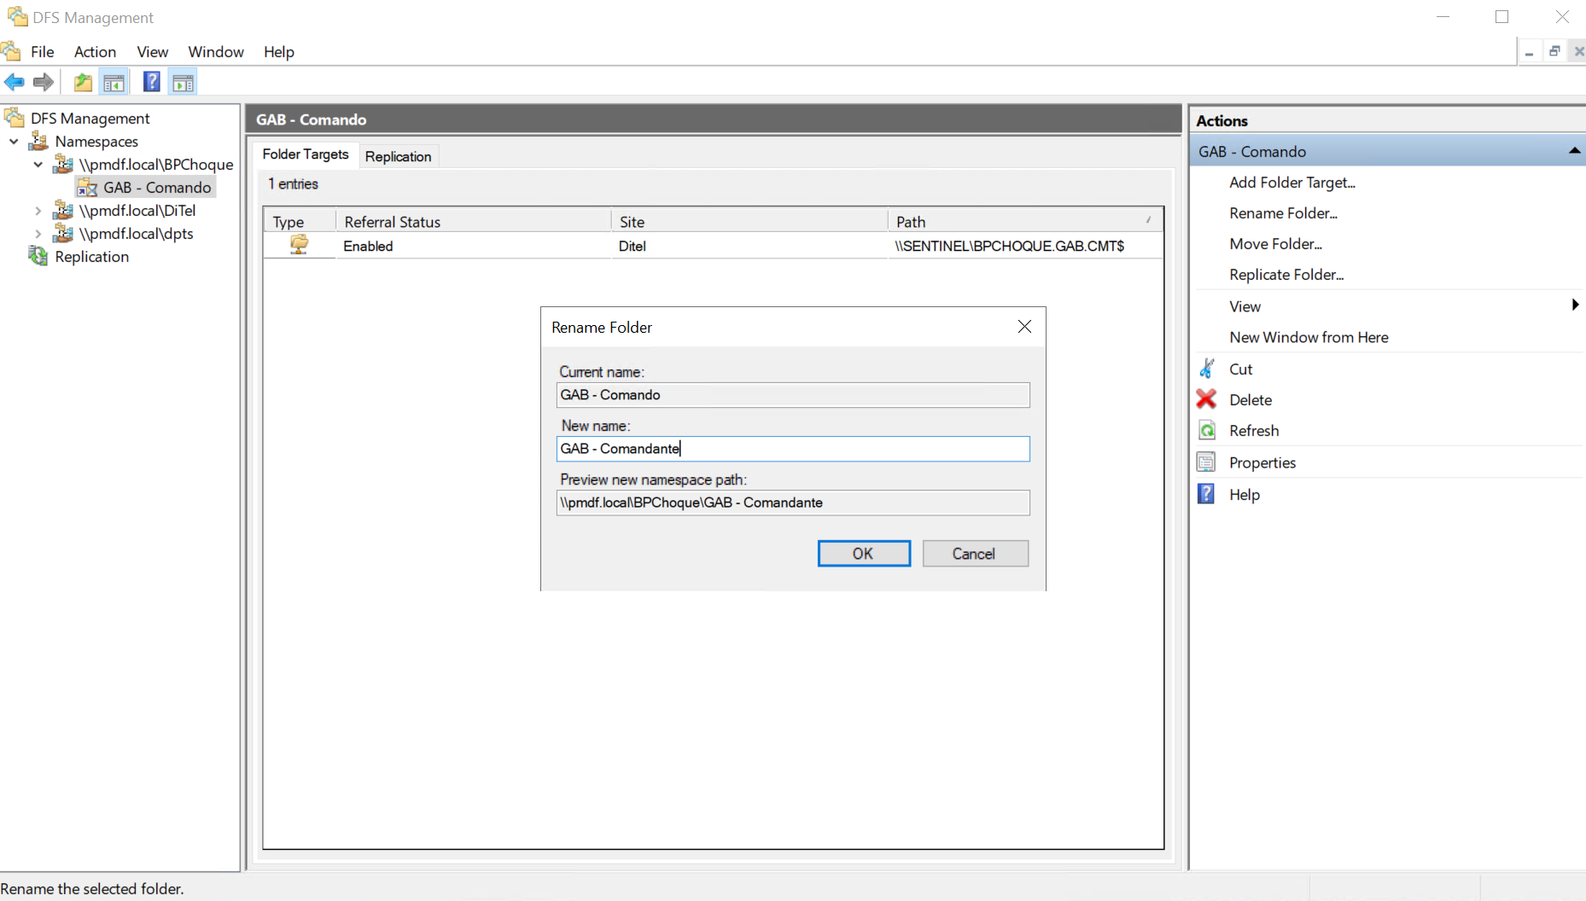Click the green Refresh action icon
Screen dimensions: 1586x901
[x=1206, y=431]
